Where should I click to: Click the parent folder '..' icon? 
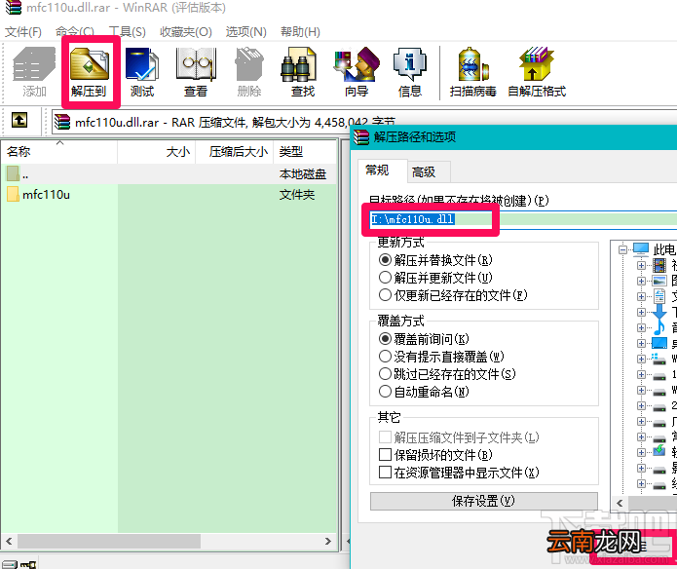point(13,173)
